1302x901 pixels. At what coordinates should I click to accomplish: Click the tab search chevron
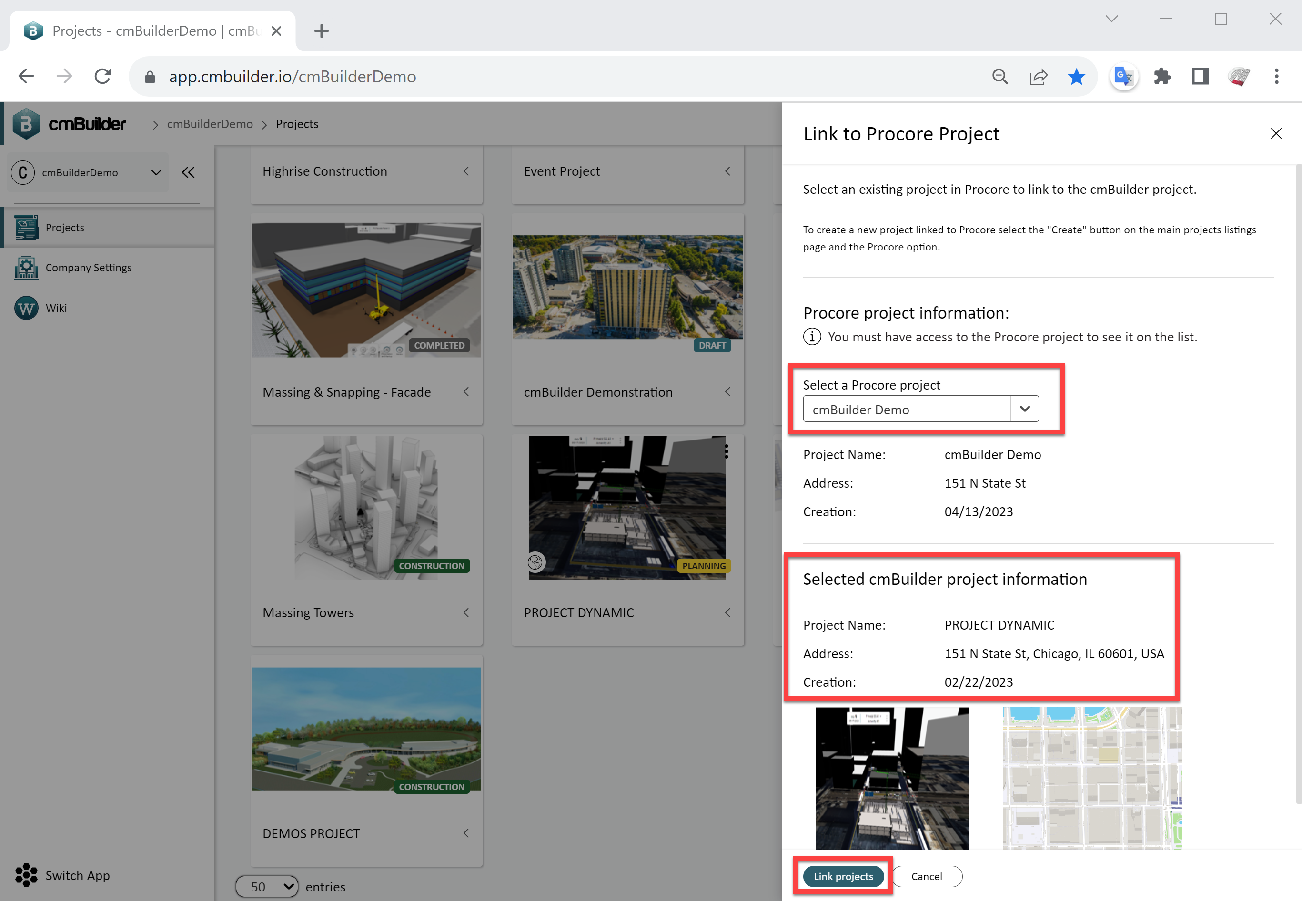pyautogui.click(x=1112, y=19)
